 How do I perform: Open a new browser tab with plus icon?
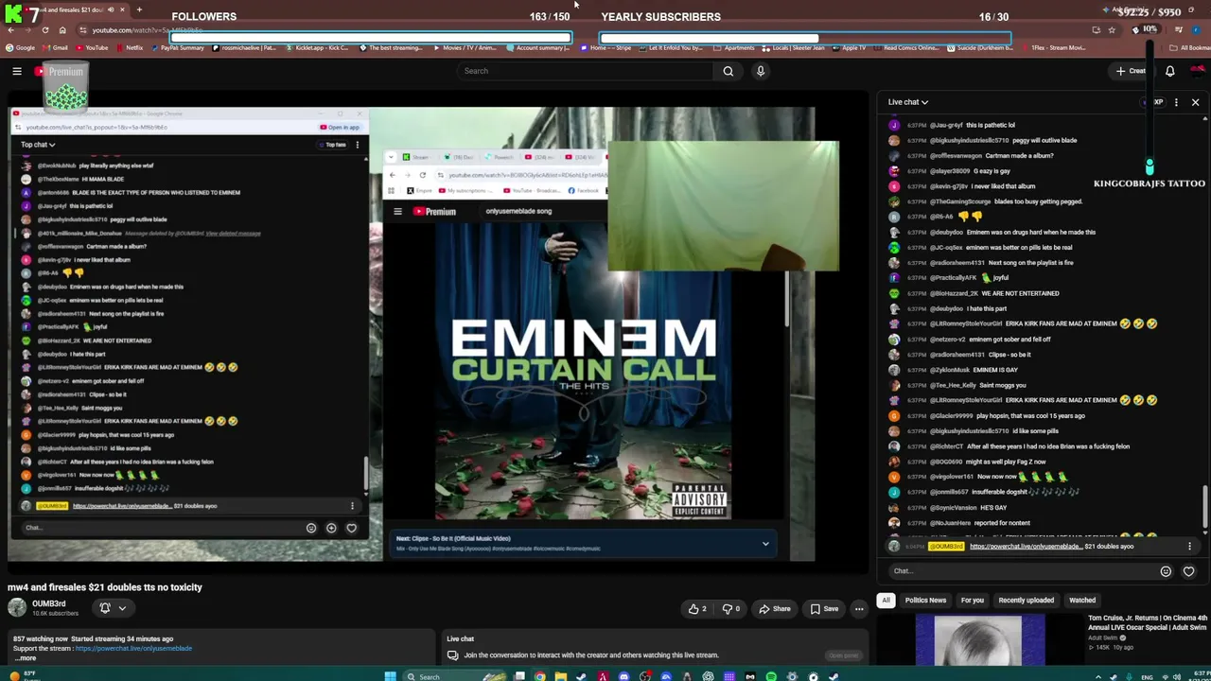pos(139,9)
